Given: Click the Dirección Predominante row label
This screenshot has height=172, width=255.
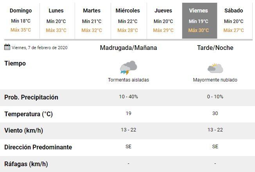Looking at the screenshot, I should [38, 147].
